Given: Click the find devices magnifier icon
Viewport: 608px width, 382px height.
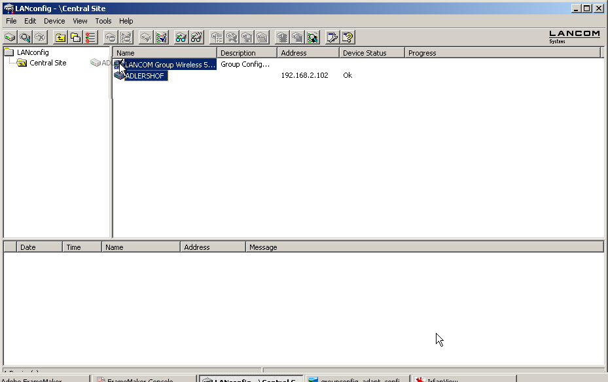Looking at the screenshot, I should (x=25, y=37).
